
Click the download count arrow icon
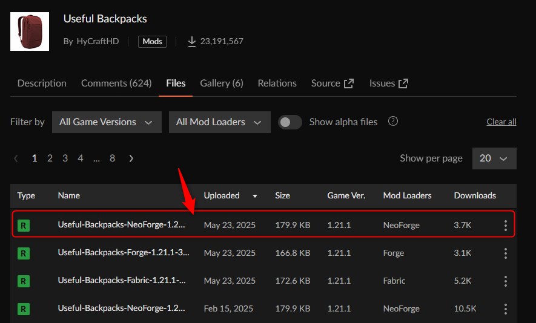pos(192,42)
